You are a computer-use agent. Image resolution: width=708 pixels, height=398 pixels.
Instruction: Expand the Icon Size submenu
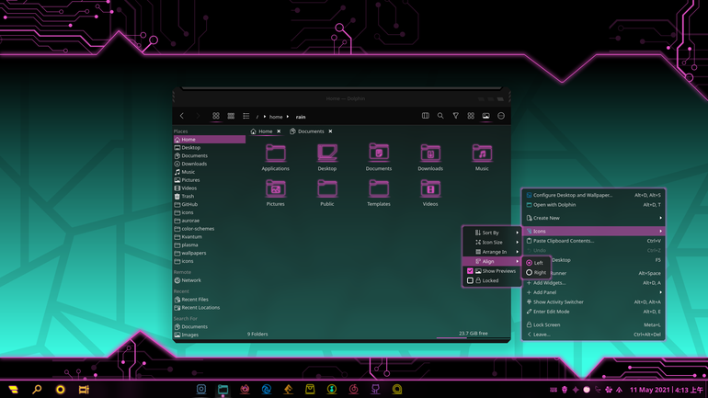[x=492, y=243]
